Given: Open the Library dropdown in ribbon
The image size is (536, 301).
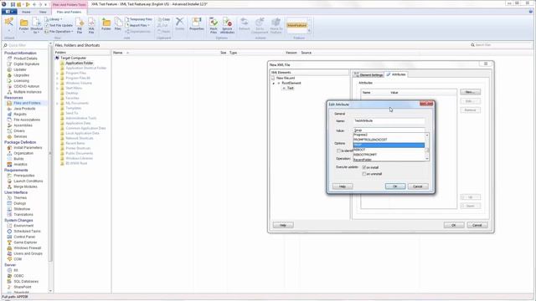Looking at the screenshot, I should pyautogui.click(x=54, y=19).
